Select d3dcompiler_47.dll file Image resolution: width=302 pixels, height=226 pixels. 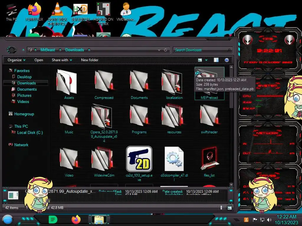[x=174, y=164]
